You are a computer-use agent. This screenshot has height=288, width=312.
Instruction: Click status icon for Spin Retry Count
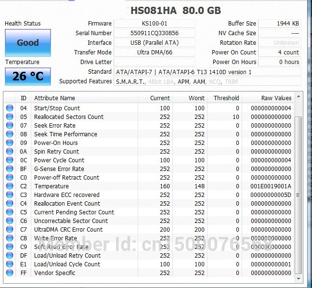click(x=10, y=151)
